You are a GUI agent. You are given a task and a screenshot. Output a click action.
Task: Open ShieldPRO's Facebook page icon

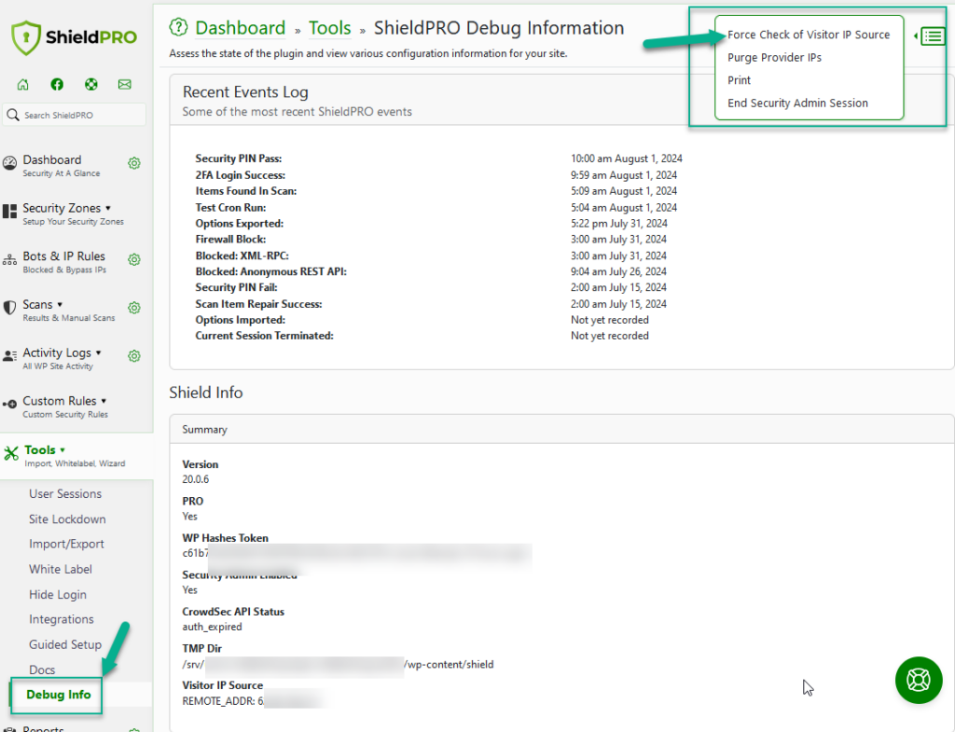(x=56, y=84)
